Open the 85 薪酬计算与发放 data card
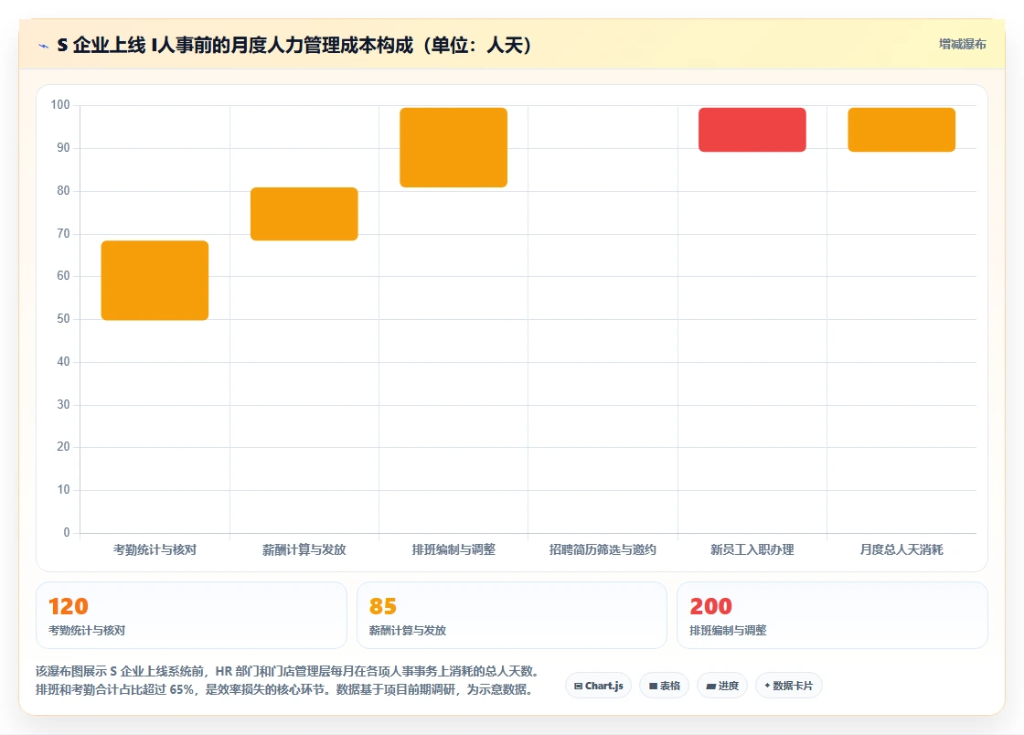The image size is (1024, 735). coord(512,615)
